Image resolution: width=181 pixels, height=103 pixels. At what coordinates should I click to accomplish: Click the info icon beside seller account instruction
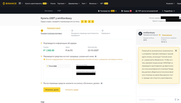tap(96, 56)
